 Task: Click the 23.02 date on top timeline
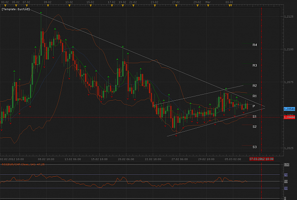(154, 2)
